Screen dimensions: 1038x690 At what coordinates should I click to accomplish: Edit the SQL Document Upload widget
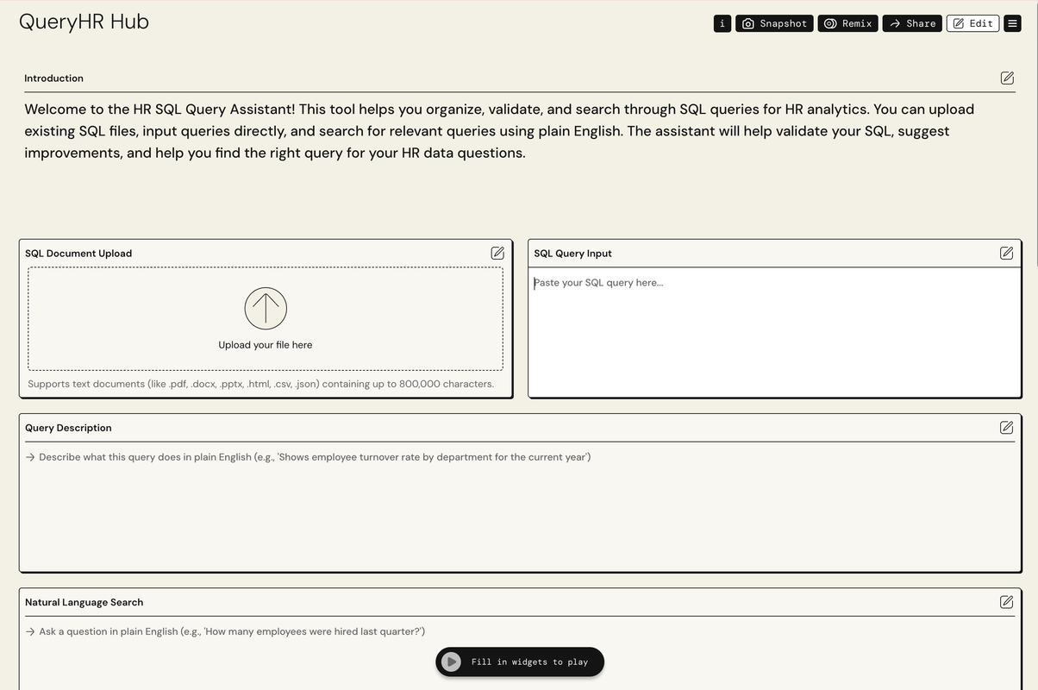point(497,253)
